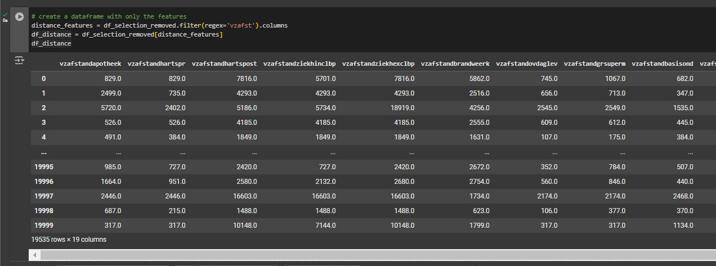Image resolution: width=716 pixels, height=266 pixels.
Task: Click cell value 5720.0 in row 2
Action: [x=110, y=108]
